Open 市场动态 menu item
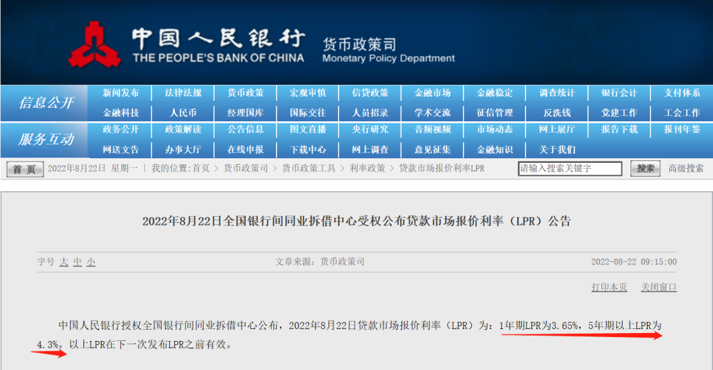 coord(494,129)
